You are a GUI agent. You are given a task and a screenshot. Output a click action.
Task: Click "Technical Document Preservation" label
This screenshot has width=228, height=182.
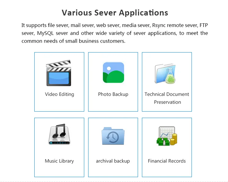(x=167, y=98)
